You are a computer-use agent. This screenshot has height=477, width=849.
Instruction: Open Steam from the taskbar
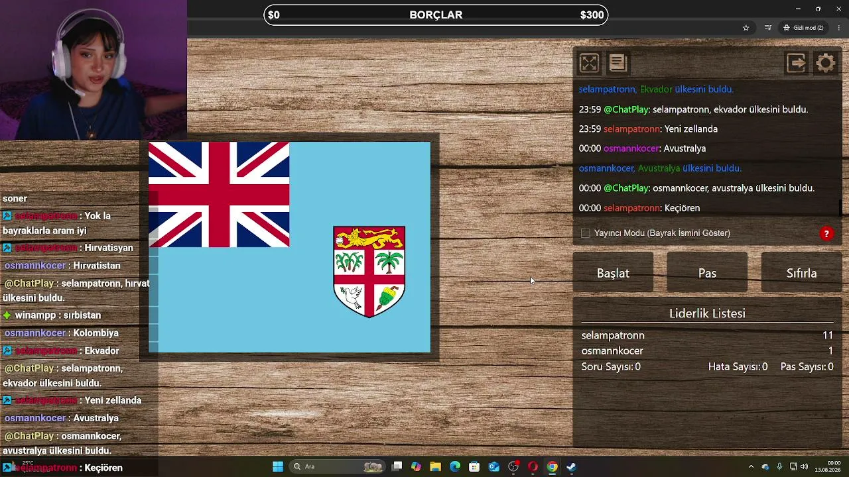click(x=571, y=467)
